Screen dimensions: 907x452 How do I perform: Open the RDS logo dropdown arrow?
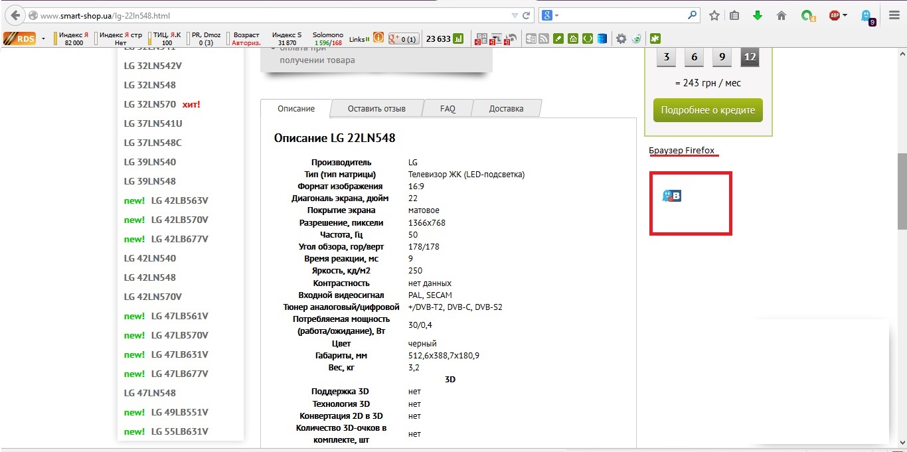pyautogui.click(x=44, y=39)
